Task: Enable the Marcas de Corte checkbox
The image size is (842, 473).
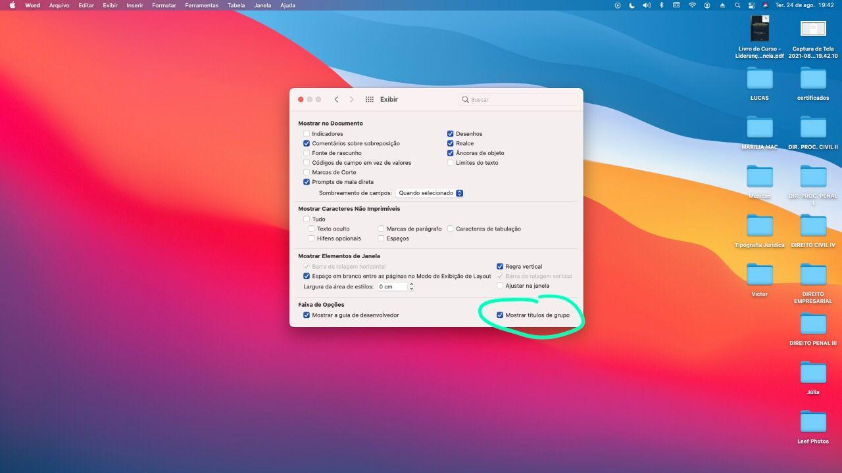Action: tap(307, 172)
